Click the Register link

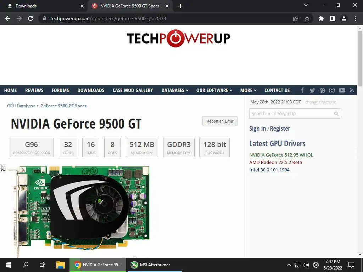click(x=280, y=128)
